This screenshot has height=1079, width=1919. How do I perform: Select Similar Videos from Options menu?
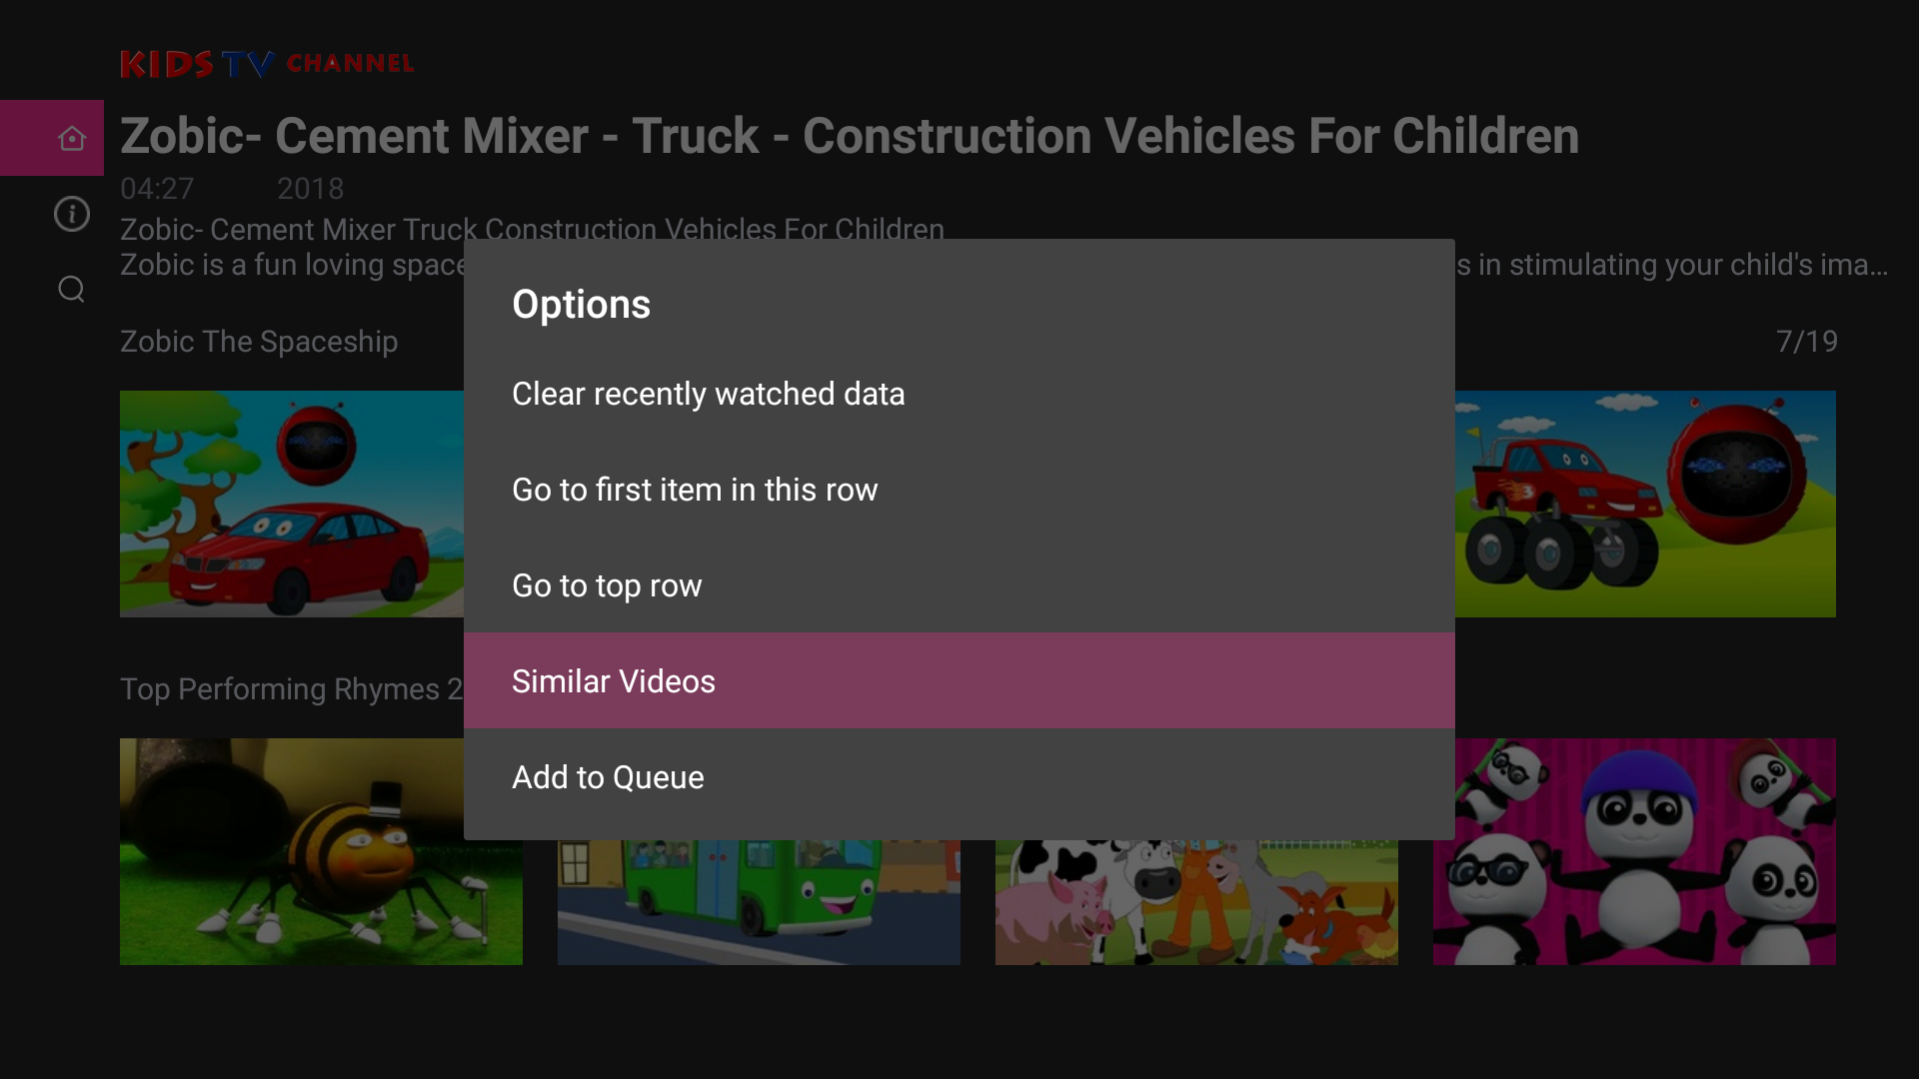[614, 680]
